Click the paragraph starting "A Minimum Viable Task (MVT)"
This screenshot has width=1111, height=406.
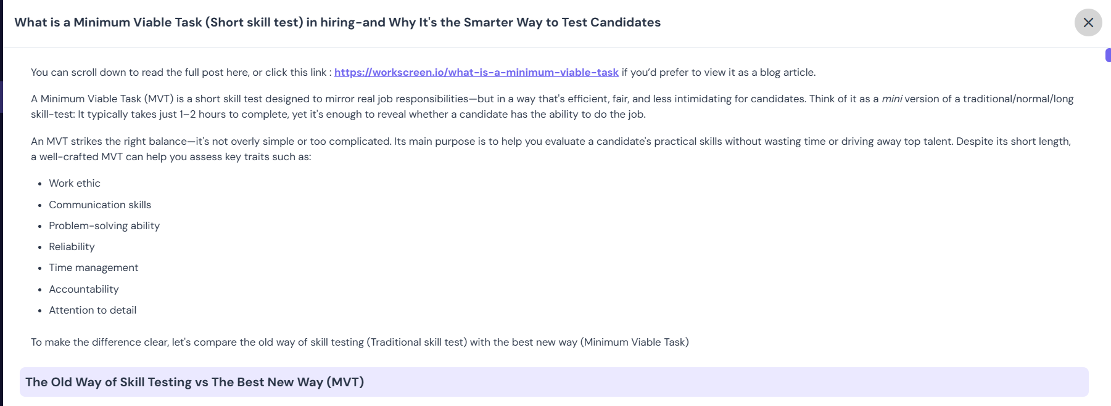(552, 107)
